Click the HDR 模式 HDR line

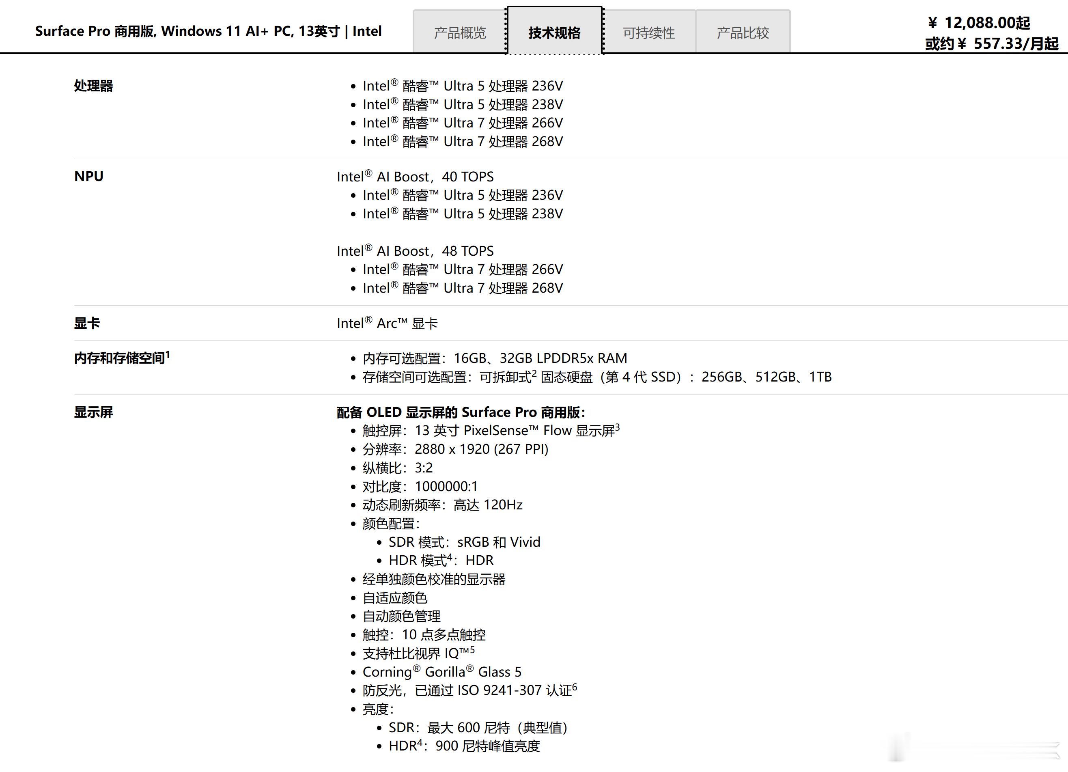441,560
